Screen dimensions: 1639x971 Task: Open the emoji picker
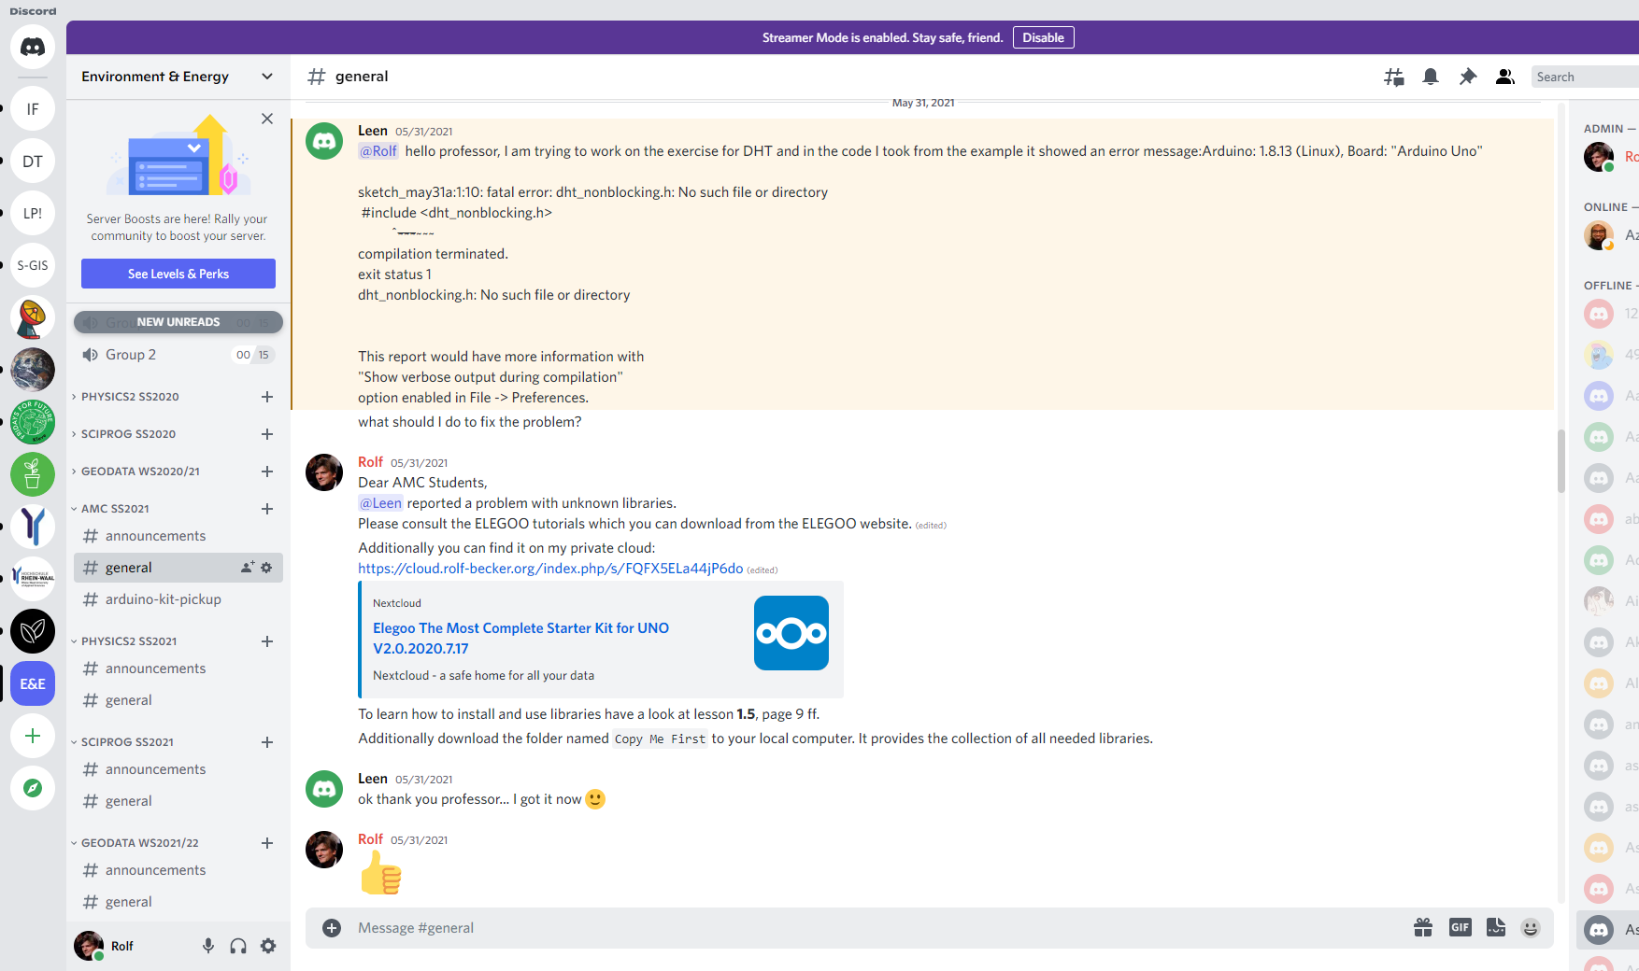pyautogui.click(x=1530, y=927)
